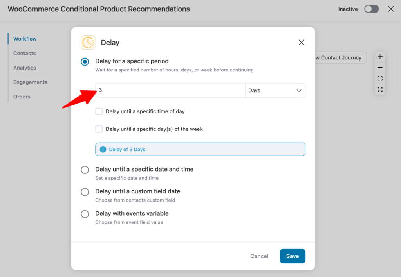View the Orders section
This screenshot has height=277, width=401.
22,97
